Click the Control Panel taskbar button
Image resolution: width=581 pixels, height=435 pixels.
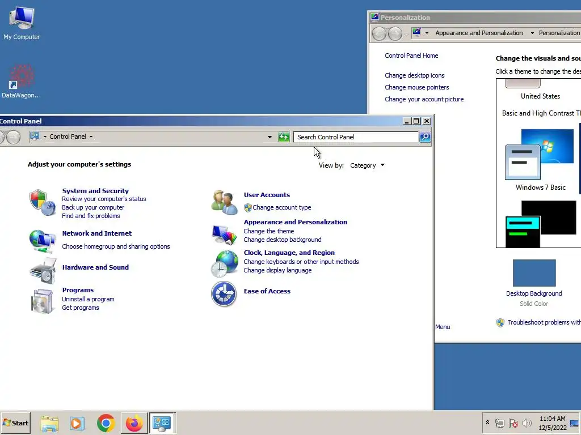pos(162,423)
